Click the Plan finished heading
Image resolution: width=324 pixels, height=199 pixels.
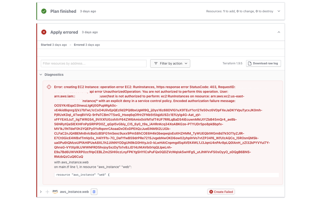click(63, 11)
